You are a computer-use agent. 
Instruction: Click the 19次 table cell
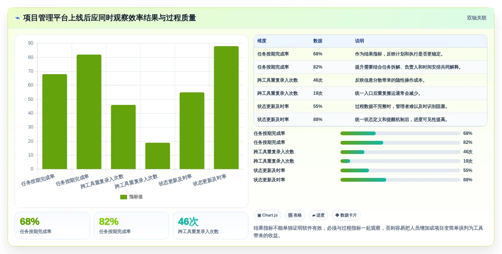[x=318, y=94]
